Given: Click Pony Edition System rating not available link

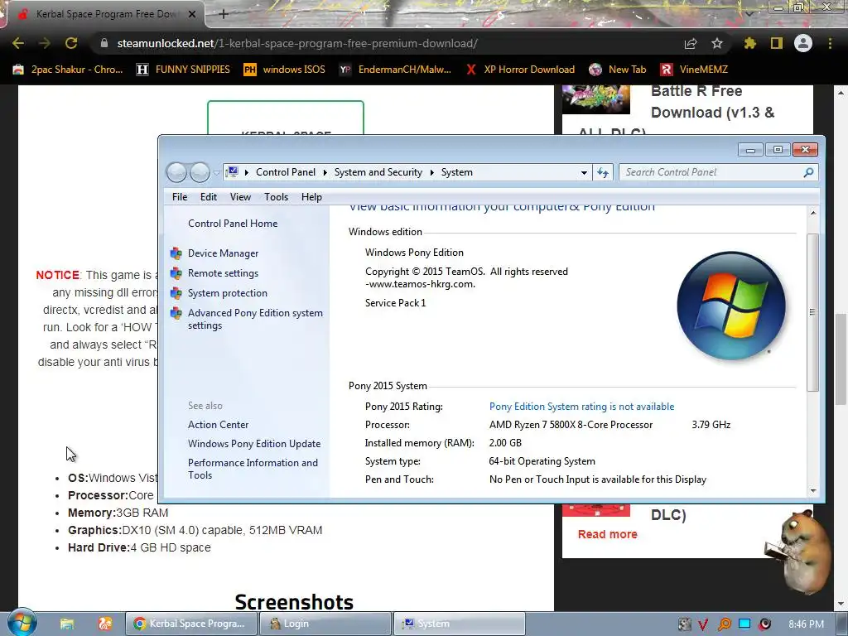Looking at the screenshot, I should pyautogui.click(x=581, y=407).
